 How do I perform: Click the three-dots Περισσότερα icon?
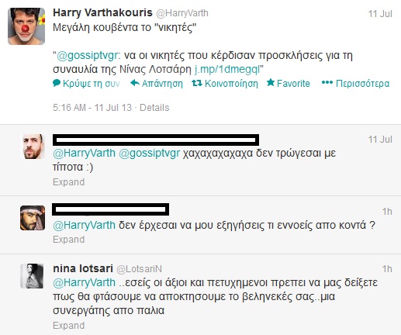tap(327, 82)
